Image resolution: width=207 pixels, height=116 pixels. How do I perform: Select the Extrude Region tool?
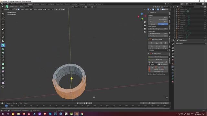point(3,45)
